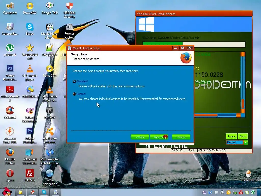Viewport: 261px width, 196px height.
Task: Launch Yahoo! Messenger shortcut
Action: tap(30, 115)
